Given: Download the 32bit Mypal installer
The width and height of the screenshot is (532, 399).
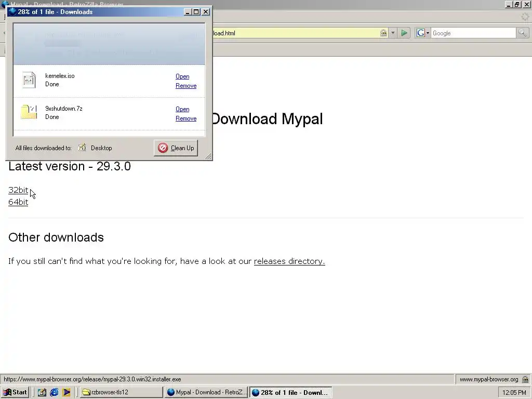Looking at the screenshot, I should (18, 190).
